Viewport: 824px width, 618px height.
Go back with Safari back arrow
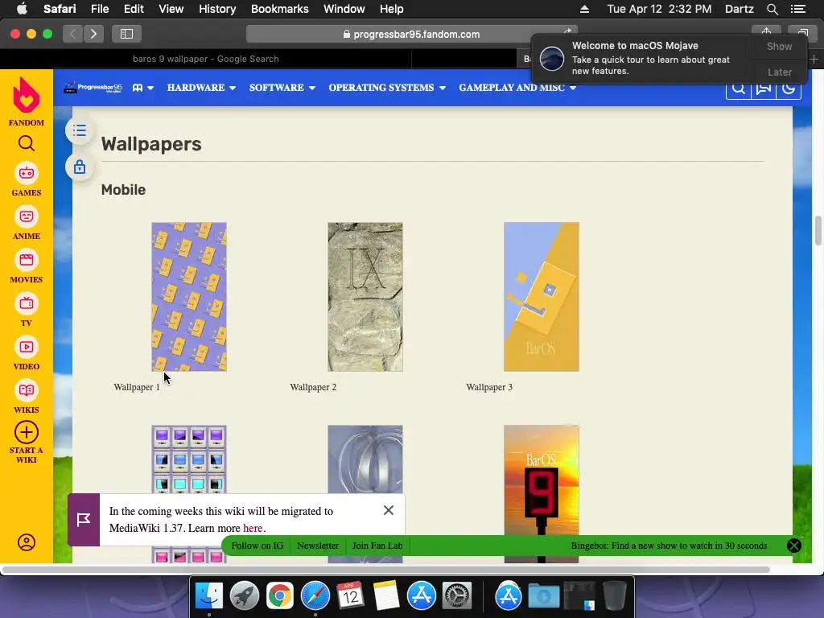73,34
